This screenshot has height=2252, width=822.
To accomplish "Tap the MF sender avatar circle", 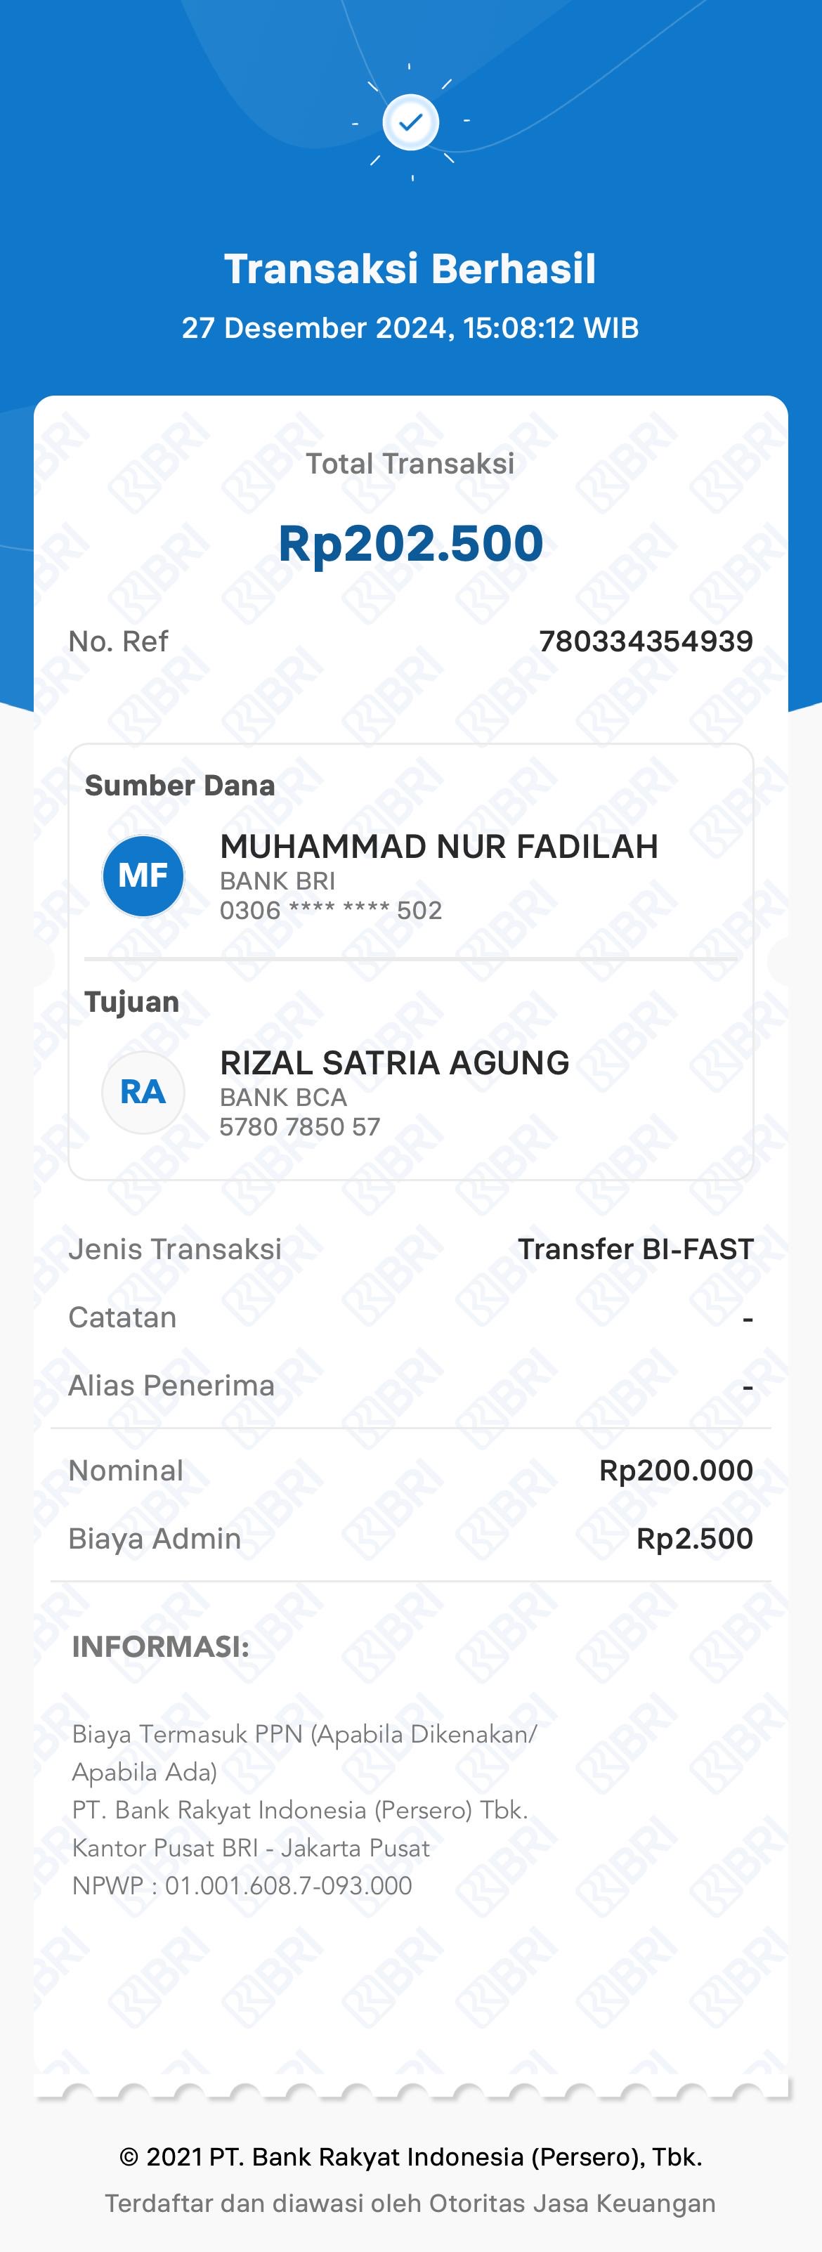I will pos(143,875).
